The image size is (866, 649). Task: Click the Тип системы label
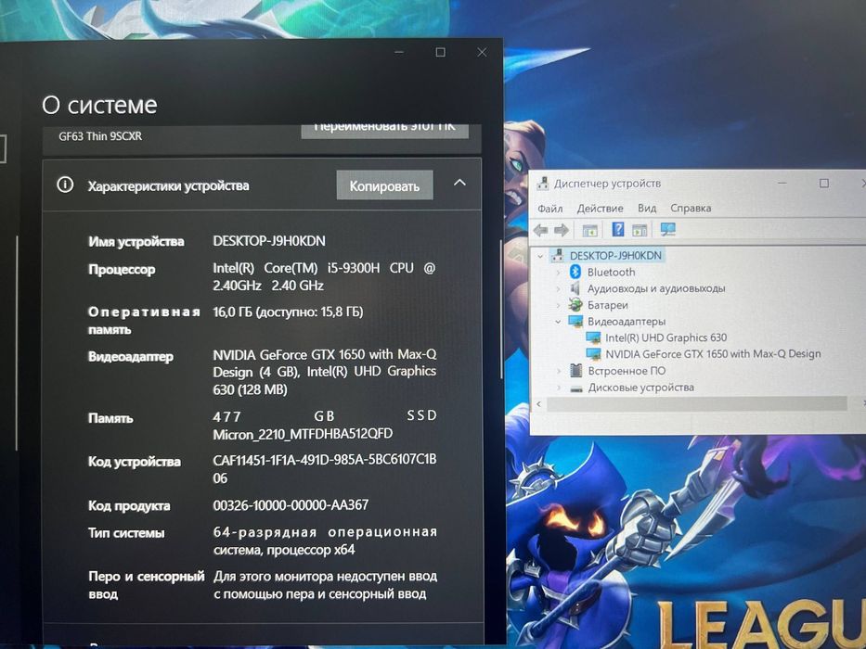pyautogui.click(x=126, y=532)
